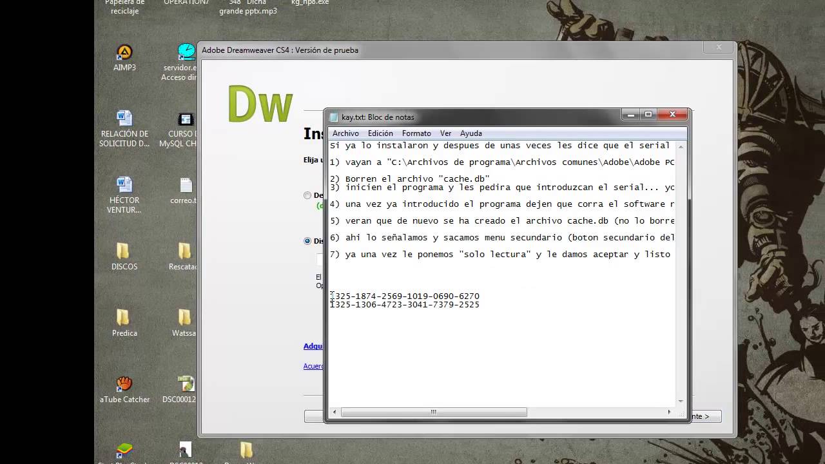This screenshot has width=825, height=464.
Task: Click line starting '4) una vez ya introducido'
Action: pos(502,204)
